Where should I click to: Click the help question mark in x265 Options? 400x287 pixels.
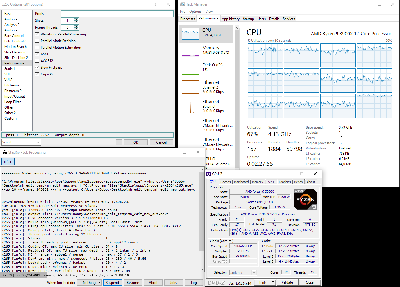[x=155, y=4]
